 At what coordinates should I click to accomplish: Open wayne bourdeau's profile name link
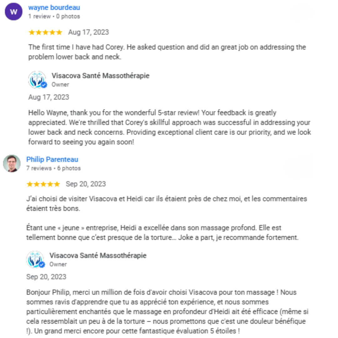point(54,8)
